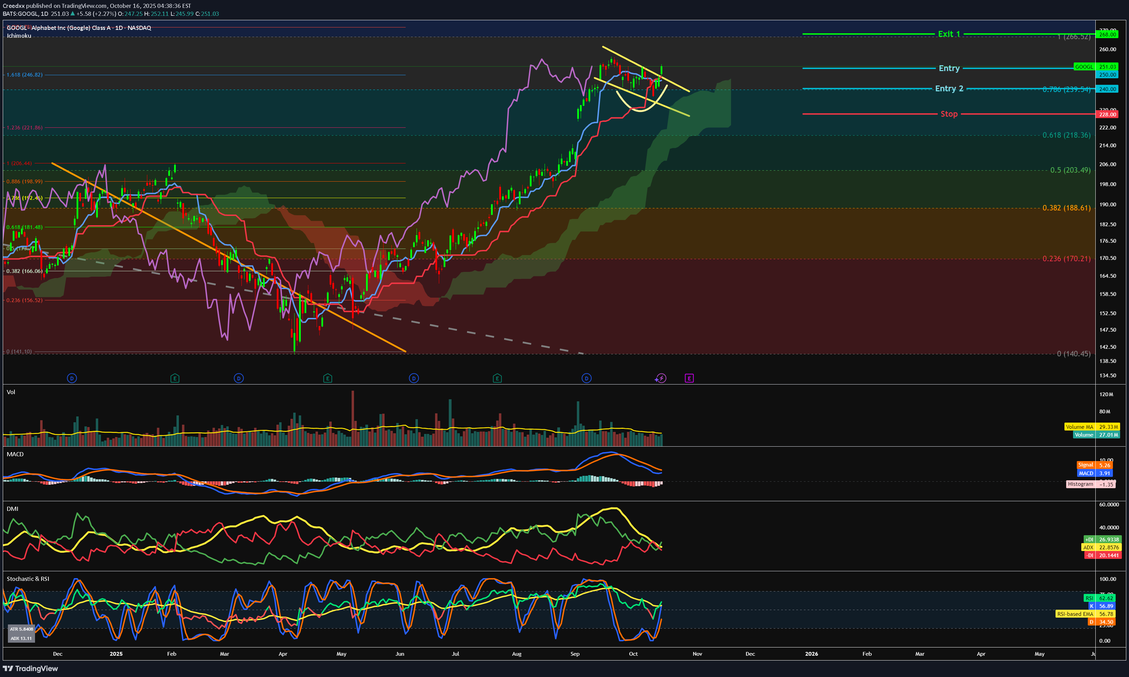Click the earnings marker near February

pyautogui.click(x=175, y=378)
